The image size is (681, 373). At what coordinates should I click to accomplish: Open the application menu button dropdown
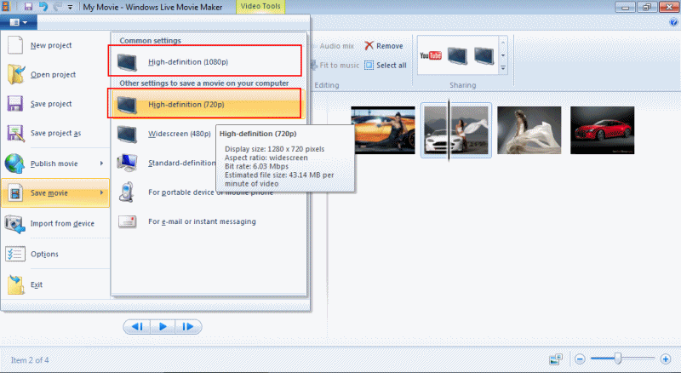point(18,22)
